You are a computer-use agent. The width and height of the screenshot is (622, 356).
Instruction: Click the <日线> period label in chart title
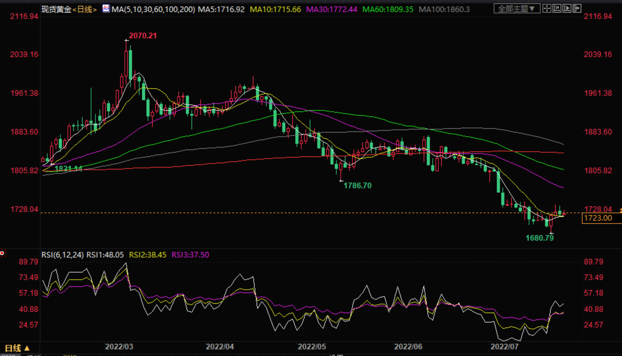coord(85,9)
